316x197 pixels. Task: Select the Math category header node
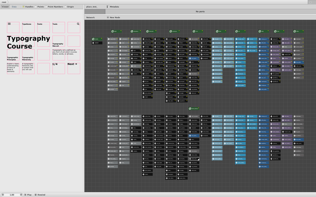click(x=116, y=31)
